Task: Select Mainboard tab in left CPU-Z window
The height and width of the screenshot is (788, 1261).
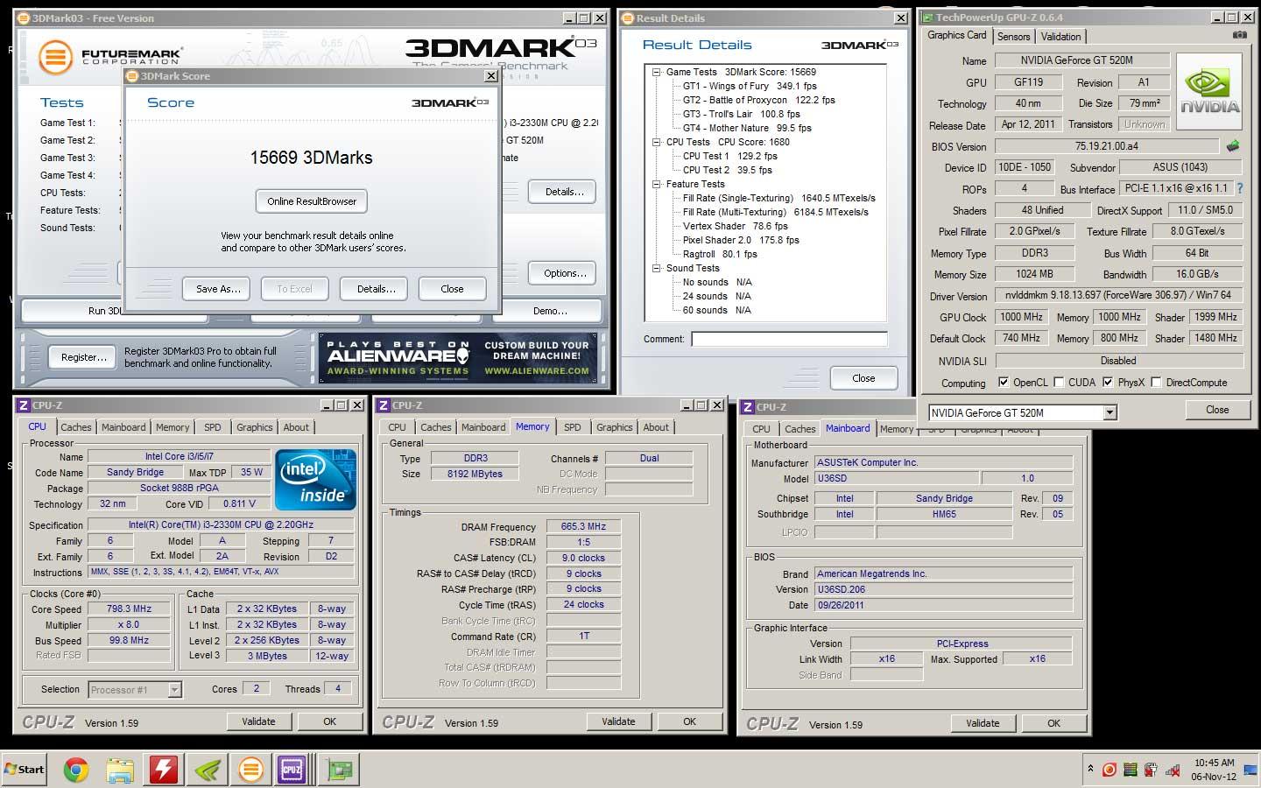Action: click(123, 427)
